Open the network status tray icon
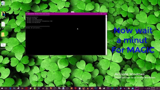This screenshot has height=90, width=160. point(147,88)
